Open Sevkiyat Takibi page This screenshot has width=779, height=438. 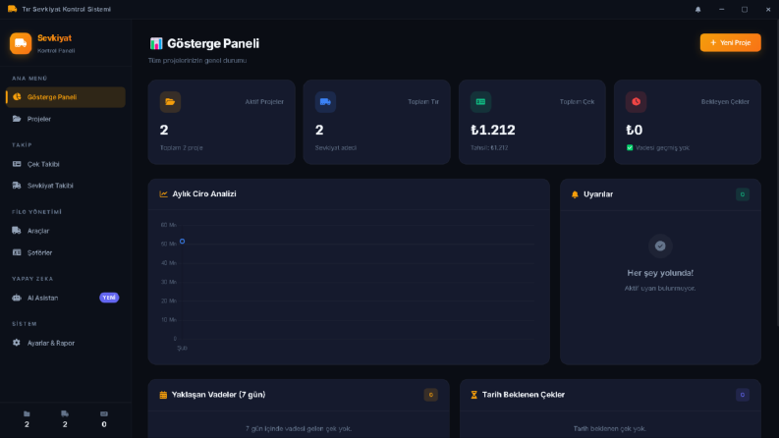[66, 186]
